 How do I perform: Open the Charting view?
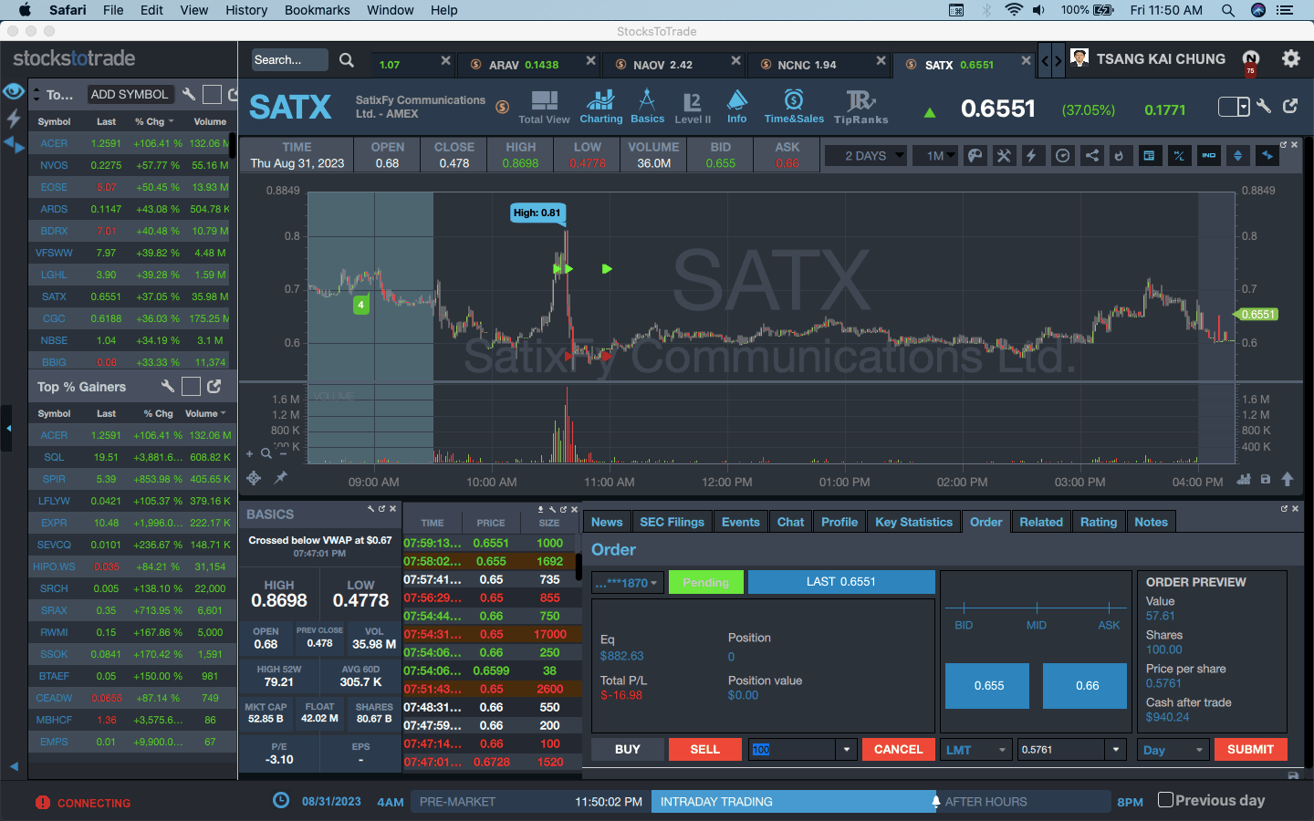coord(600,107)
